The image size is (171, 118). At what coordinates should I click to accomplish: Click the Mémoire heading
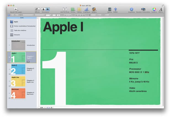(x=134, y=78)
